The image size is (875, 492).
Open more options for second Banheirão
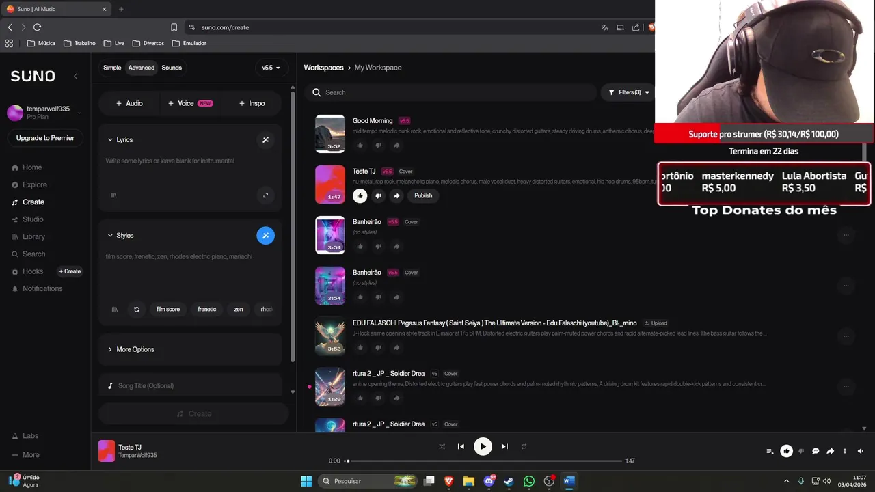coord(846,286)
